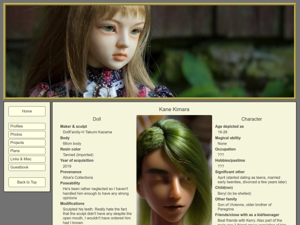300x225 pixels.
Task: Select the Poseability label
Action: pyautogui.click(x=70, y=183)
